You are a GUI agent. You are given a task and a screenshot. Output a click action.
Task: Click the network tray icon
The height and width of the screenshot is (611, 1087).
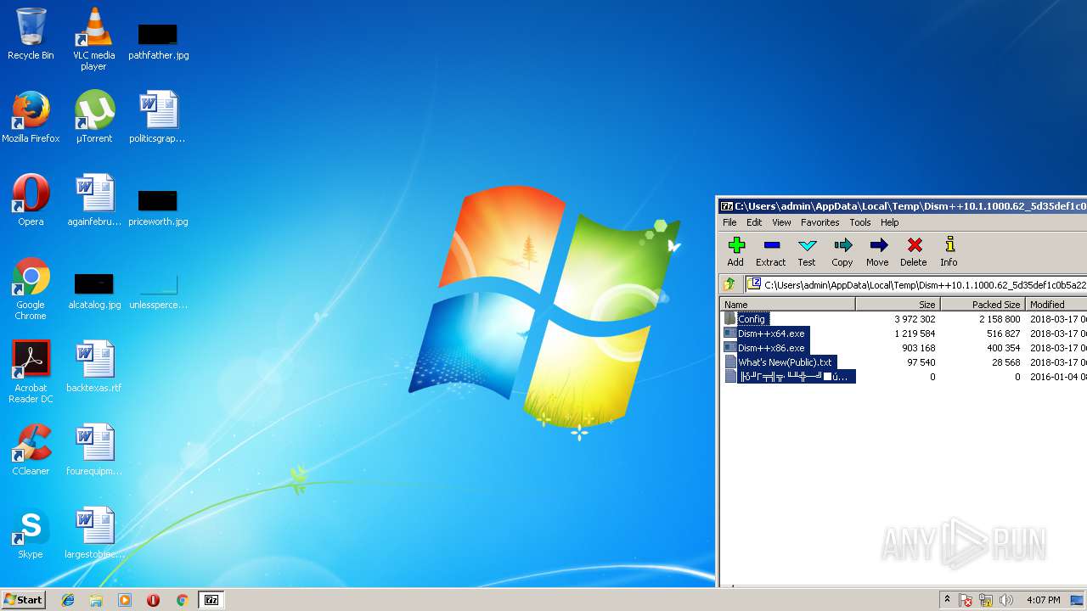coord(986,600)
